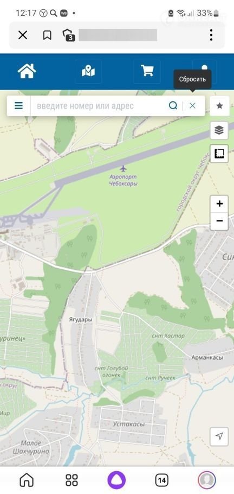Locate me with the navigation arrow button

tap(219, 436)
